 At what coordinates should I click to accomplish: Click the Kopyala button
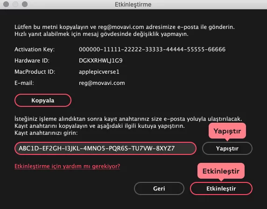pyautogui.click(x=43, y=100)
